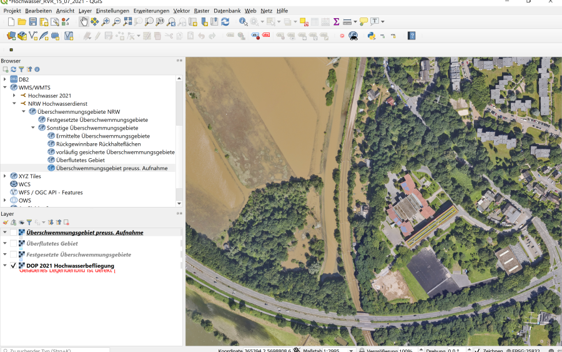Image resolution: width=562 pixels, height=352 pixels.
Task: Click the locator search field
Action: (x=56, y=350)
